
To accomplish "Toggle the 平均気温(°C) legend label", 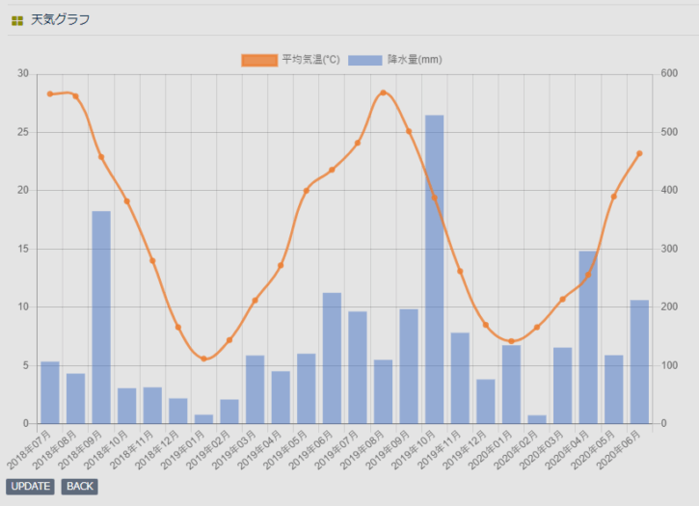I will (310, 60).
